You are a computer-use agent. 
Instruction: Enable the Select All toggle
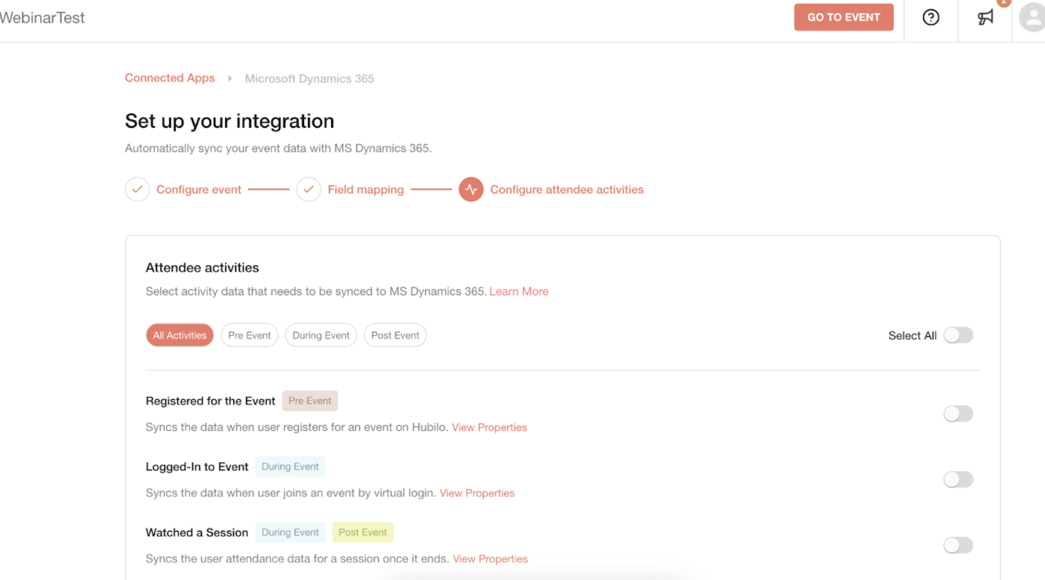tap(958, 335)
